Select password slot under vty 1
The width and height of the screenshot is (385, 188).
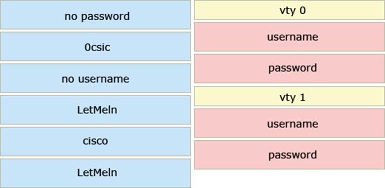[290, 155]
